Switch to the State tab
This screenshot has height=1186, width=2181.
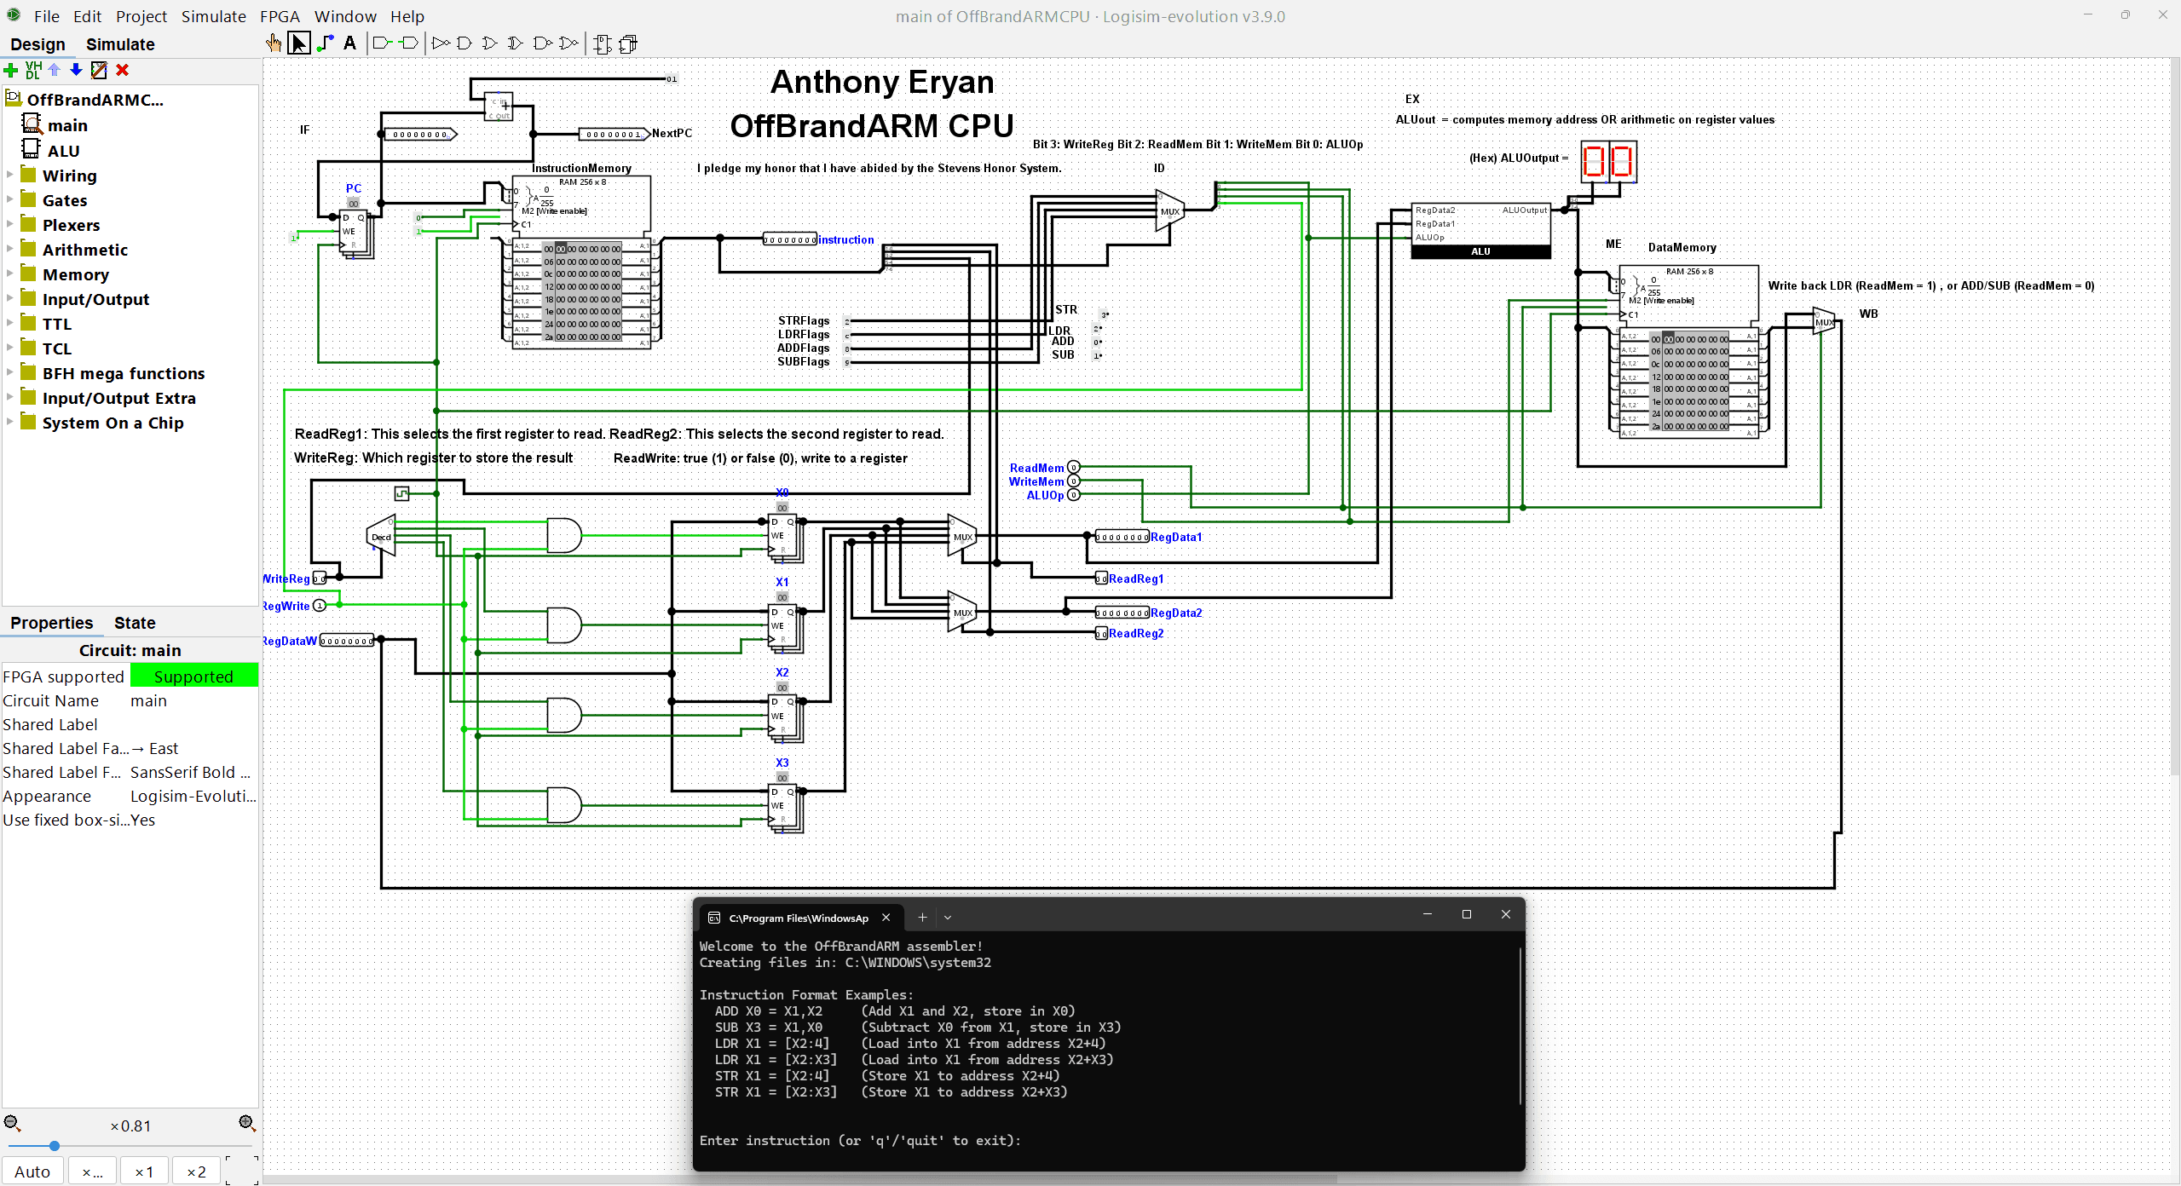(135, 623)
